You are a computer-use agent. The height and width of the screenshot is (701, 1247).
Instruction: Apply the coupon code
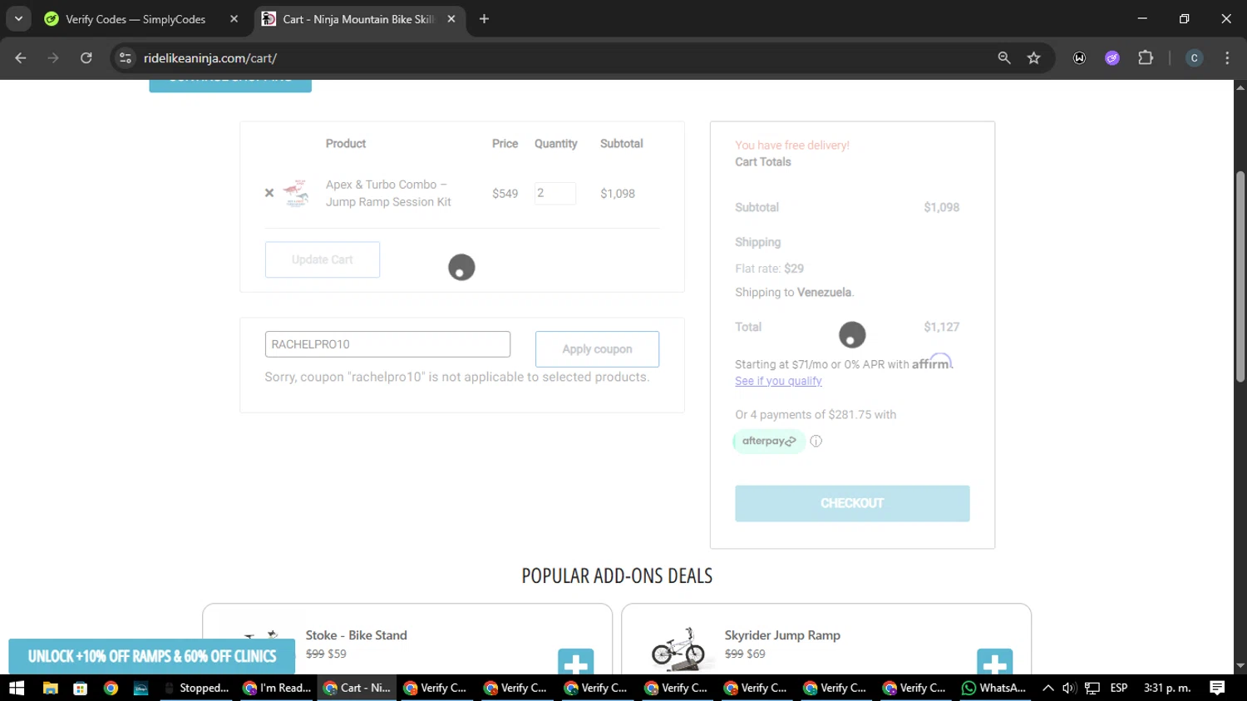[x=597, y=349]
